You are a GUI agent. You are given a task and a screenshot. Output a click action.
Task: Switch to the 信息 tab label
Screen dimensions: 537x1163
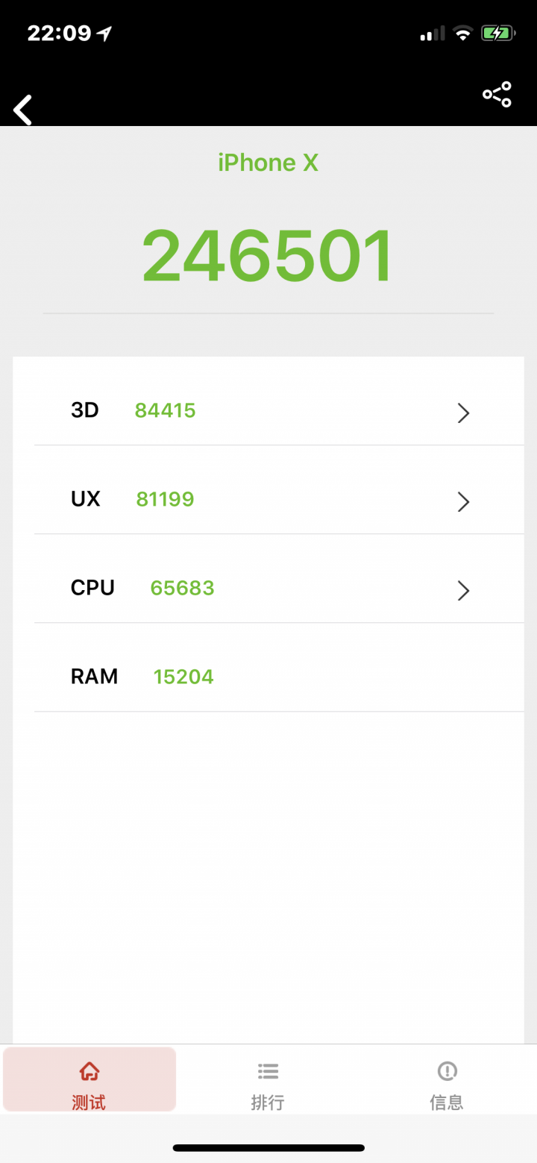pos(447,1102)
